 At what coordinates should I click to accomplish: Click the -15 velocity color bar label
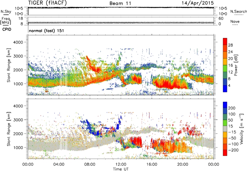tap(232, 132)
